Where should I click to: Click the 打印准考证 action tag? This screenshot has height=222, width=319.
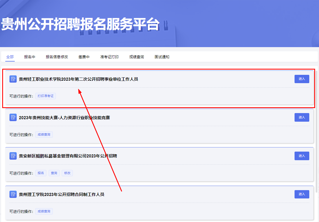tap(46, 96)
